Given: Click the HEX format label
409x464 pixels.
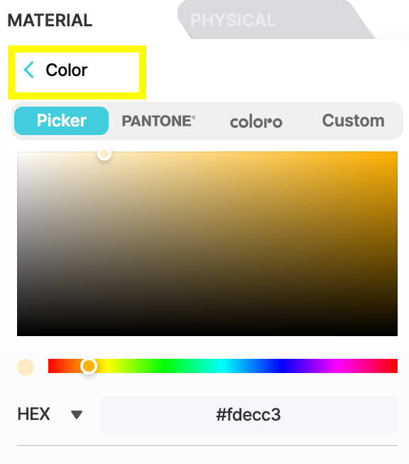Looking at the screenshot, I should click(x=33, y=414).
